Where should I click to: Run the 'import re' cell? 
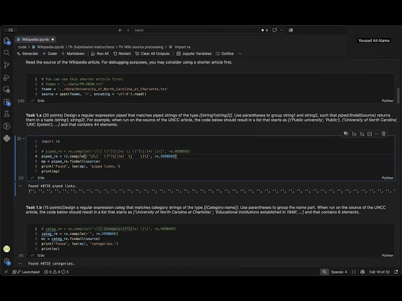[x=19, y=139]
